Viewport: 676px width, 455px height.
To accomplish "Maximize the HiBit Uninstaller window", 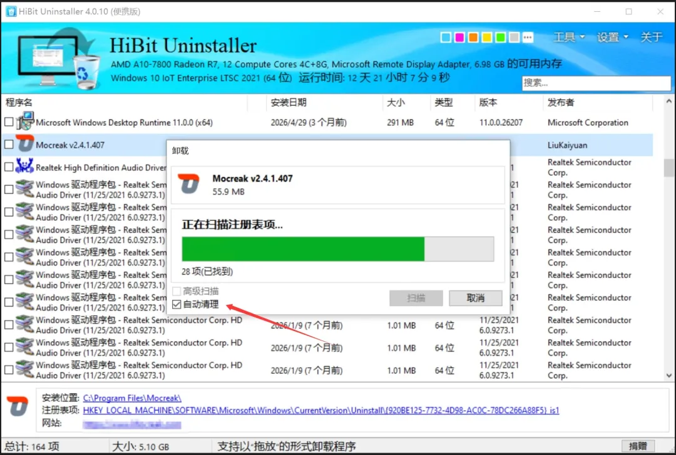I will (628, 12).
